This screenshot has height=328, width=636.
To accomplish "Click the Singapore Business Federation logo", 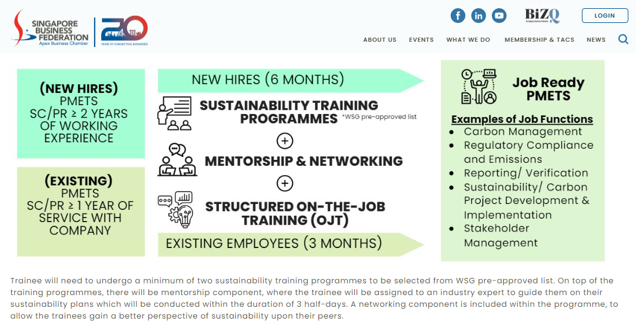I will (x=51, y=28).
